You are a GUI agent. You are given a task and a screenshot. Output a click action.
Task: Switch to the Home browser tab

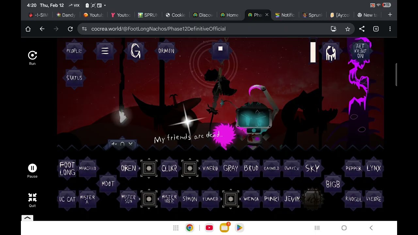point(230,15)
